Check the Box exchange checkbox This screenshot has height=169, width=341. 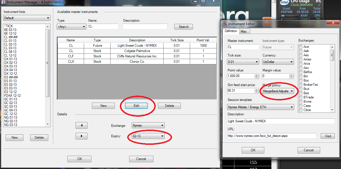point(301,80)
